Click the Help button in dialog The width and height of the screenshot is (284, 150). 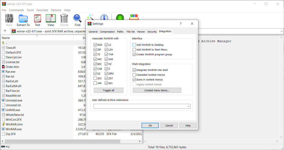(188, 125)
